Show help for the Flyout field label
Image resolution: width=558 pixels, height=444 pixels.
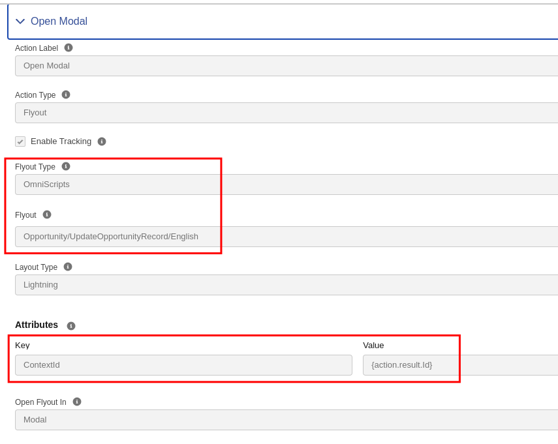(x=47, y=215)
